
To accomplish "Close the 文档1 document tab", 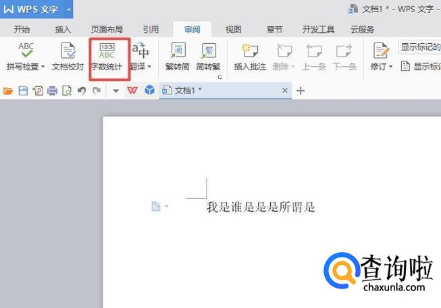I will pos(285,90).
